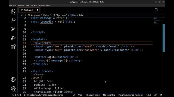The width and height of the screenshot is (174, 97).
Task: Click the 0 references code lens
Action: click(x=37, y=75)
